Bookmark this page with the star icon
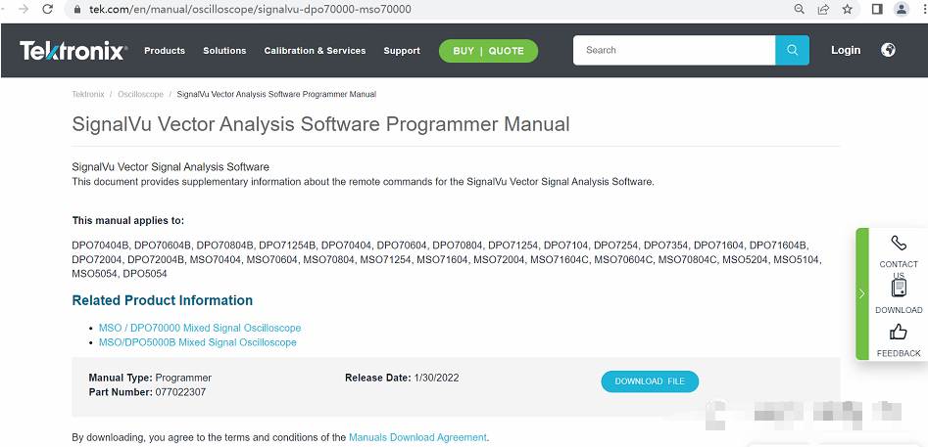 coord(848,9)
